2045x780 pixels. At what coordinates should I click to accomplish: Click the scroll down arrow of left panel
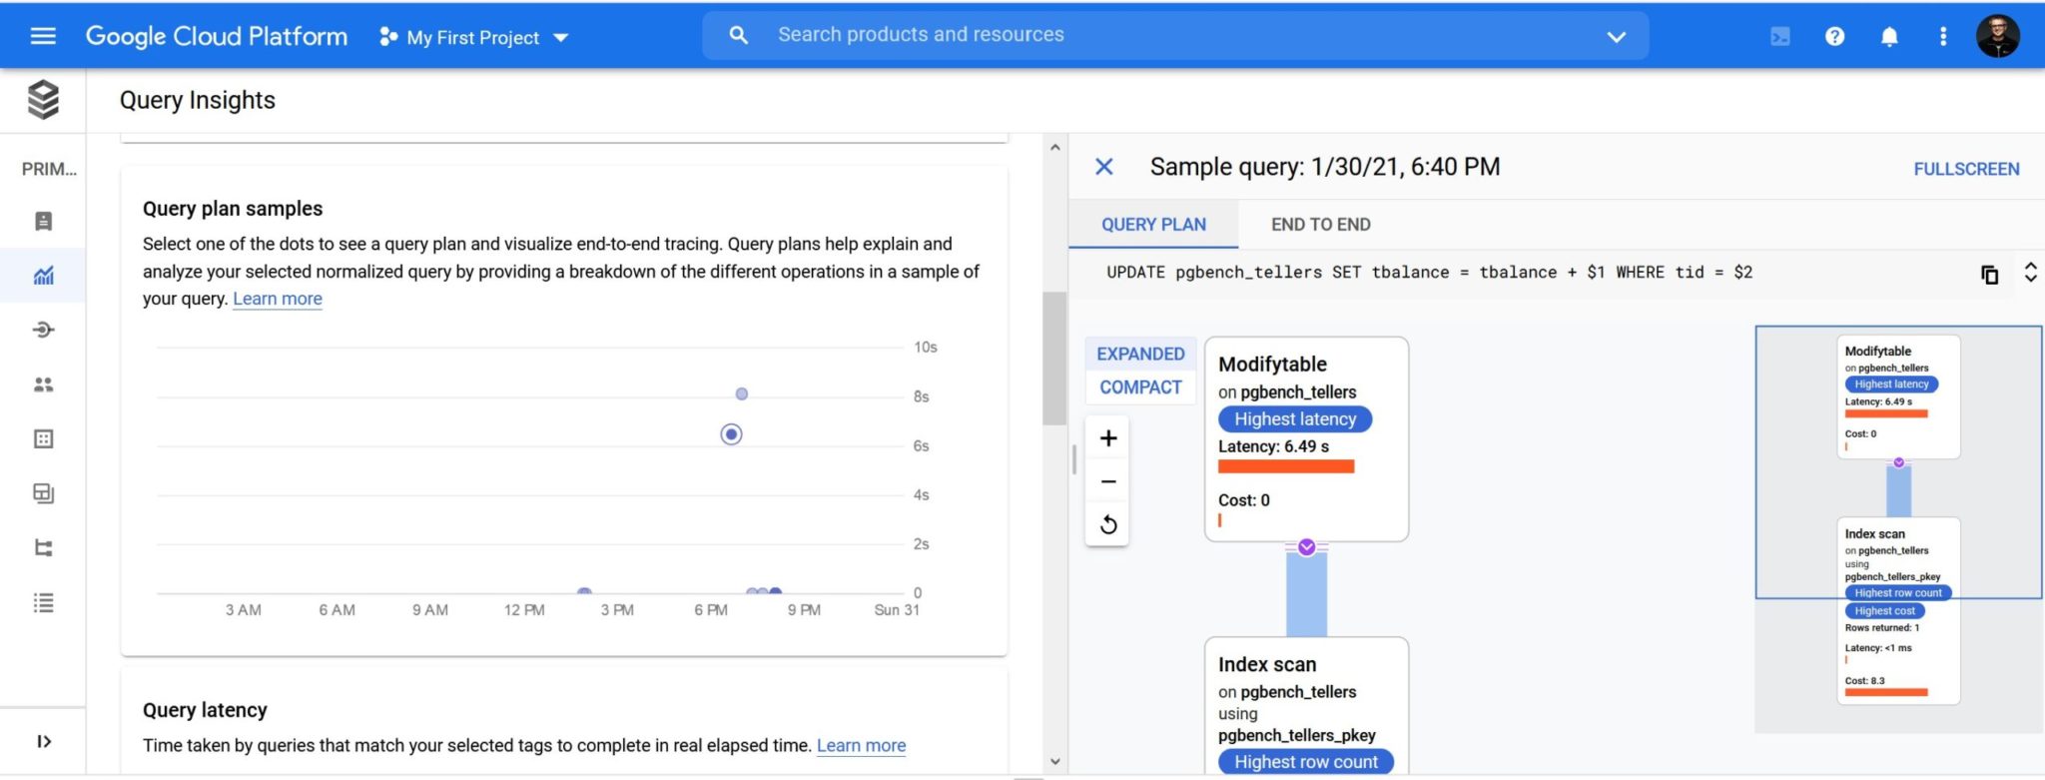point(1054,762)
